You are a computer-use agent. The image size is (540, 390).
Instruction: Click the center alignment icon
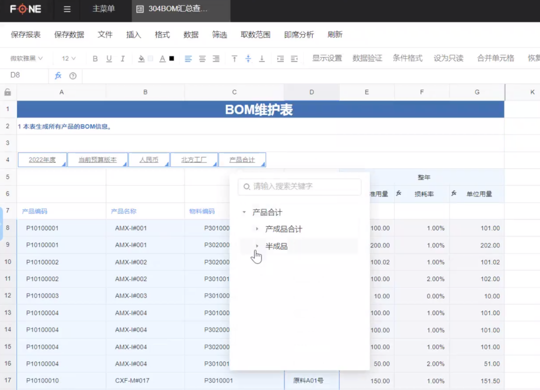202,58
